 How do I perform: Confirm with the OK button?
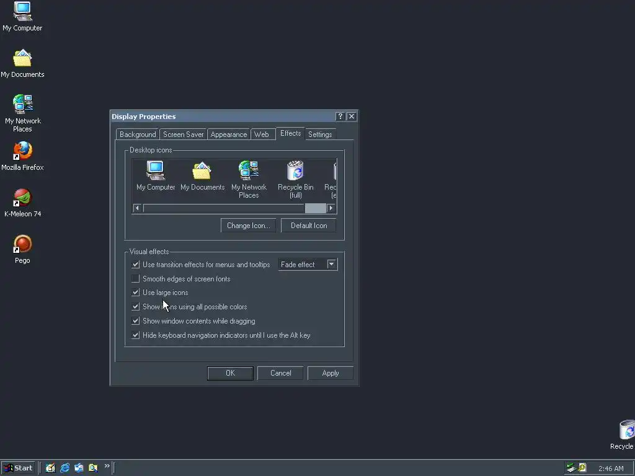point(230,373)
